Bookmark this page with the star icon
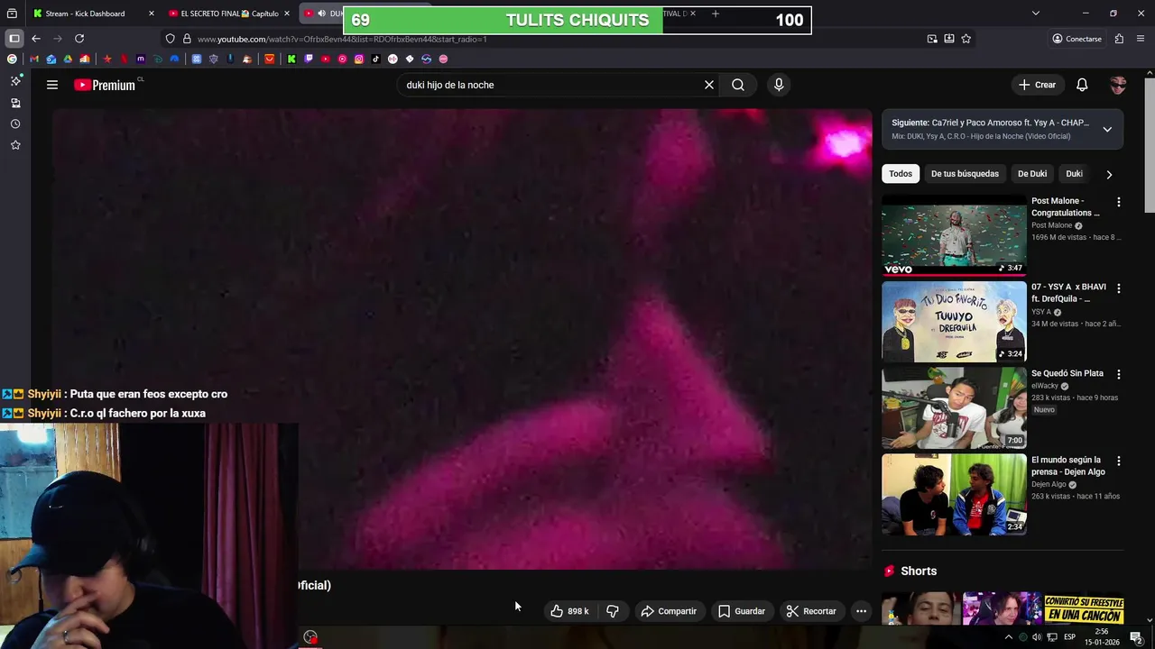1155x649 pixels. coord(966,39)
